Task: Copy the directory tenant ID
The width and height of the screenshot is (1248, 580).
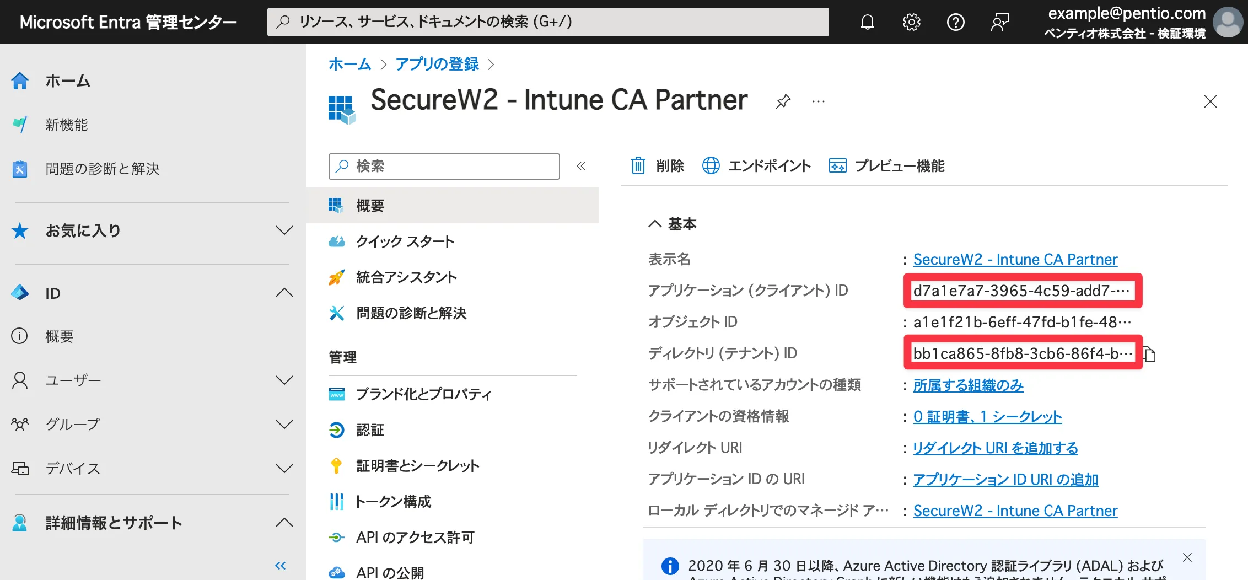Action: coord(1149,354)
